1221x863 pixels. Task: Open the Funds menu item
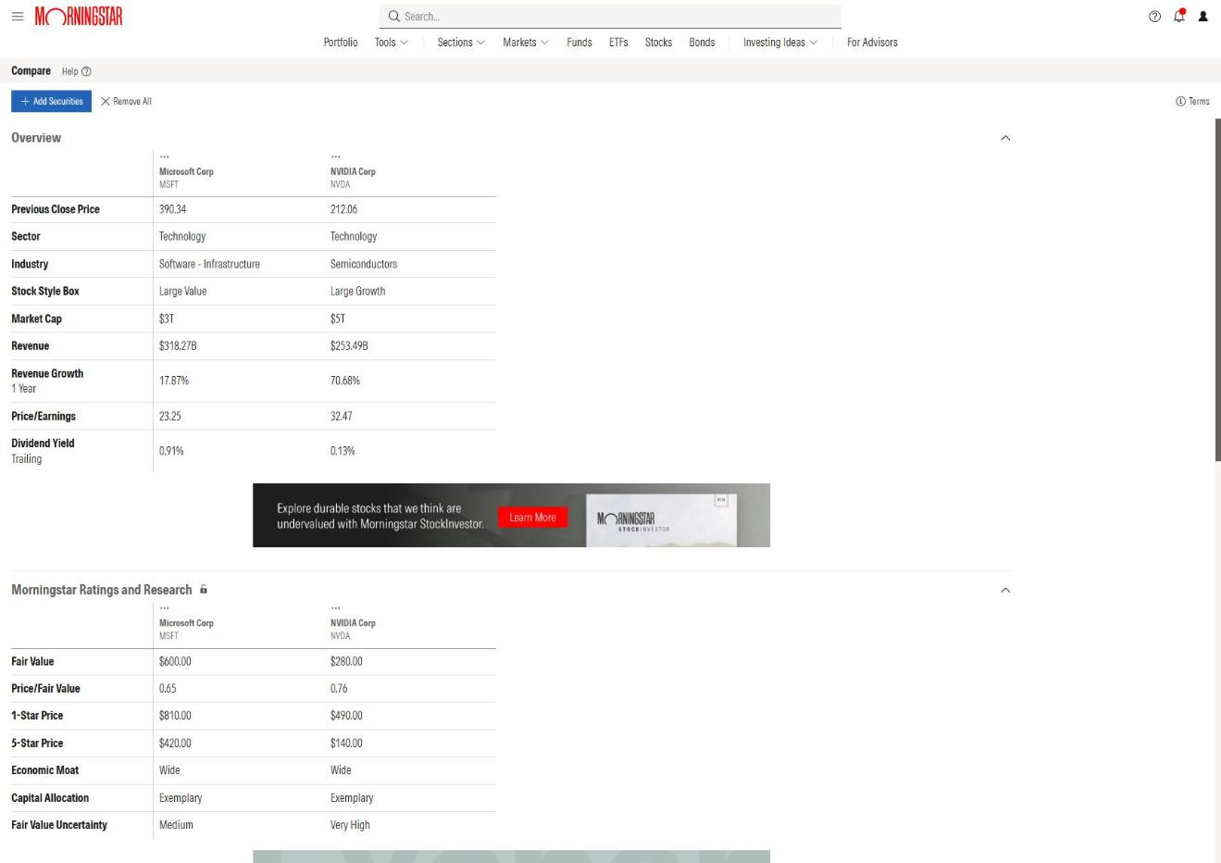tap(579, 43)
